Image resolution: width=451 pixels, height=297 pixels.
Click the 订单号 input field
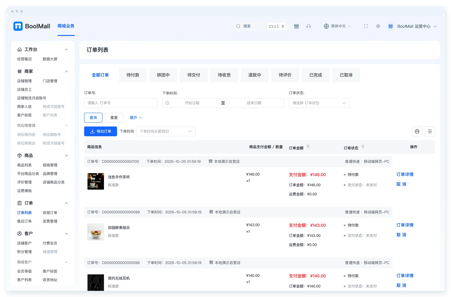click(x=121, y=103)
